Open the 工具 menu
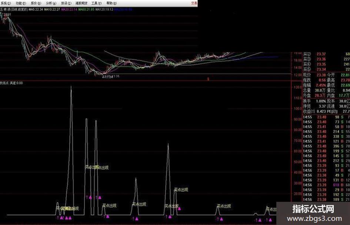 click(x=96, y=3)
